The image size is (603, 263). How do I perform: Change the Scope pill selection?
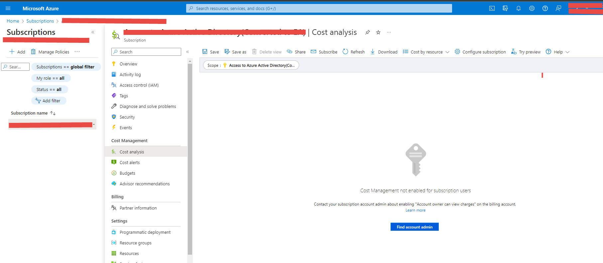click(251, 65)
